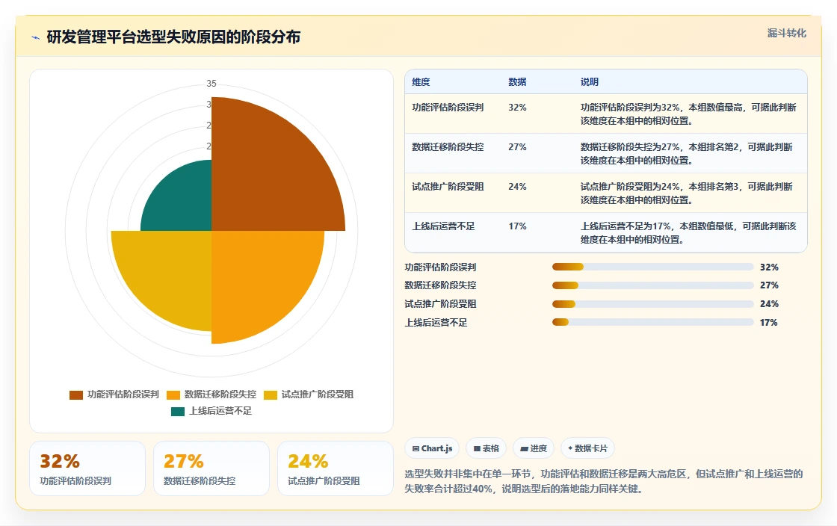This screenshot has width=837, height=526.
Task: Click the 35 axis label on chart
Action: coord(211,83)
